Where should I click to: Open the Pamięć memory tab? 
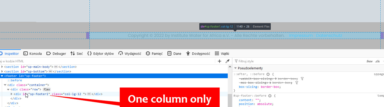(154, 53)
